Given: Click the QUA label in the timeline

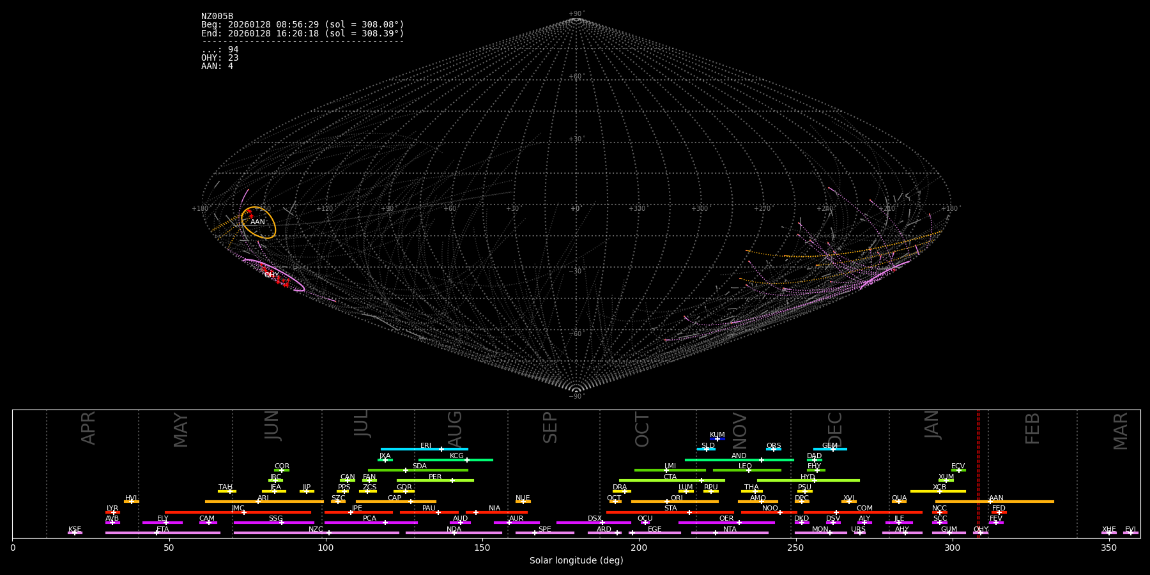Looking at the screenshot, I should (900, 498).
